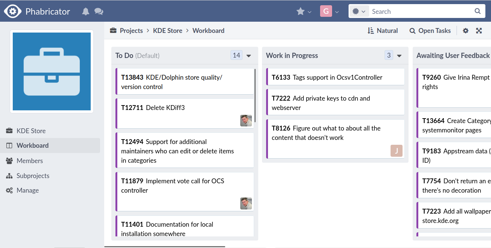491x248 pixels.
Task: Open the favorites star dropdown
Action: click(304, 12)
